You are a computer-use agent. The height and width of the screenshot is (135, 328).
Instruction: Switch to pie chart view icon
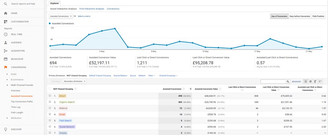[311, 82]
